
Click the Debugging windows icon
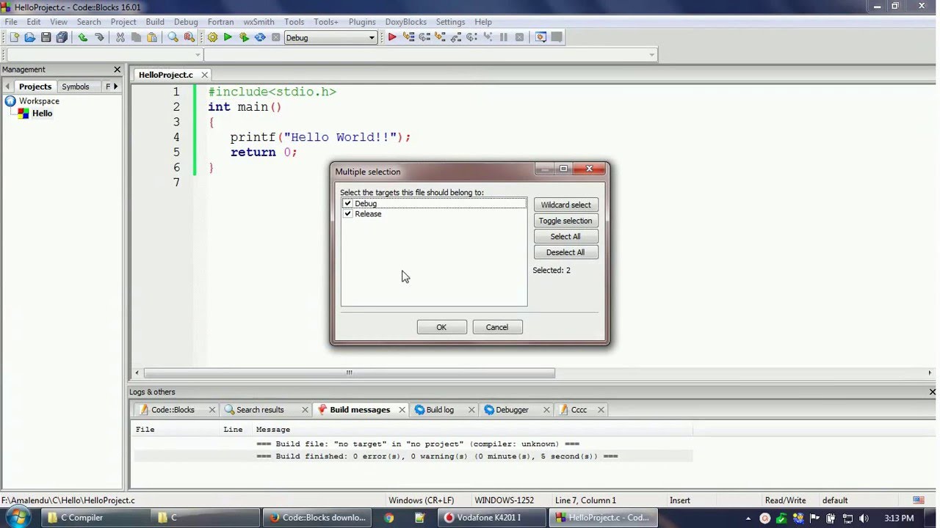(541, 37)
